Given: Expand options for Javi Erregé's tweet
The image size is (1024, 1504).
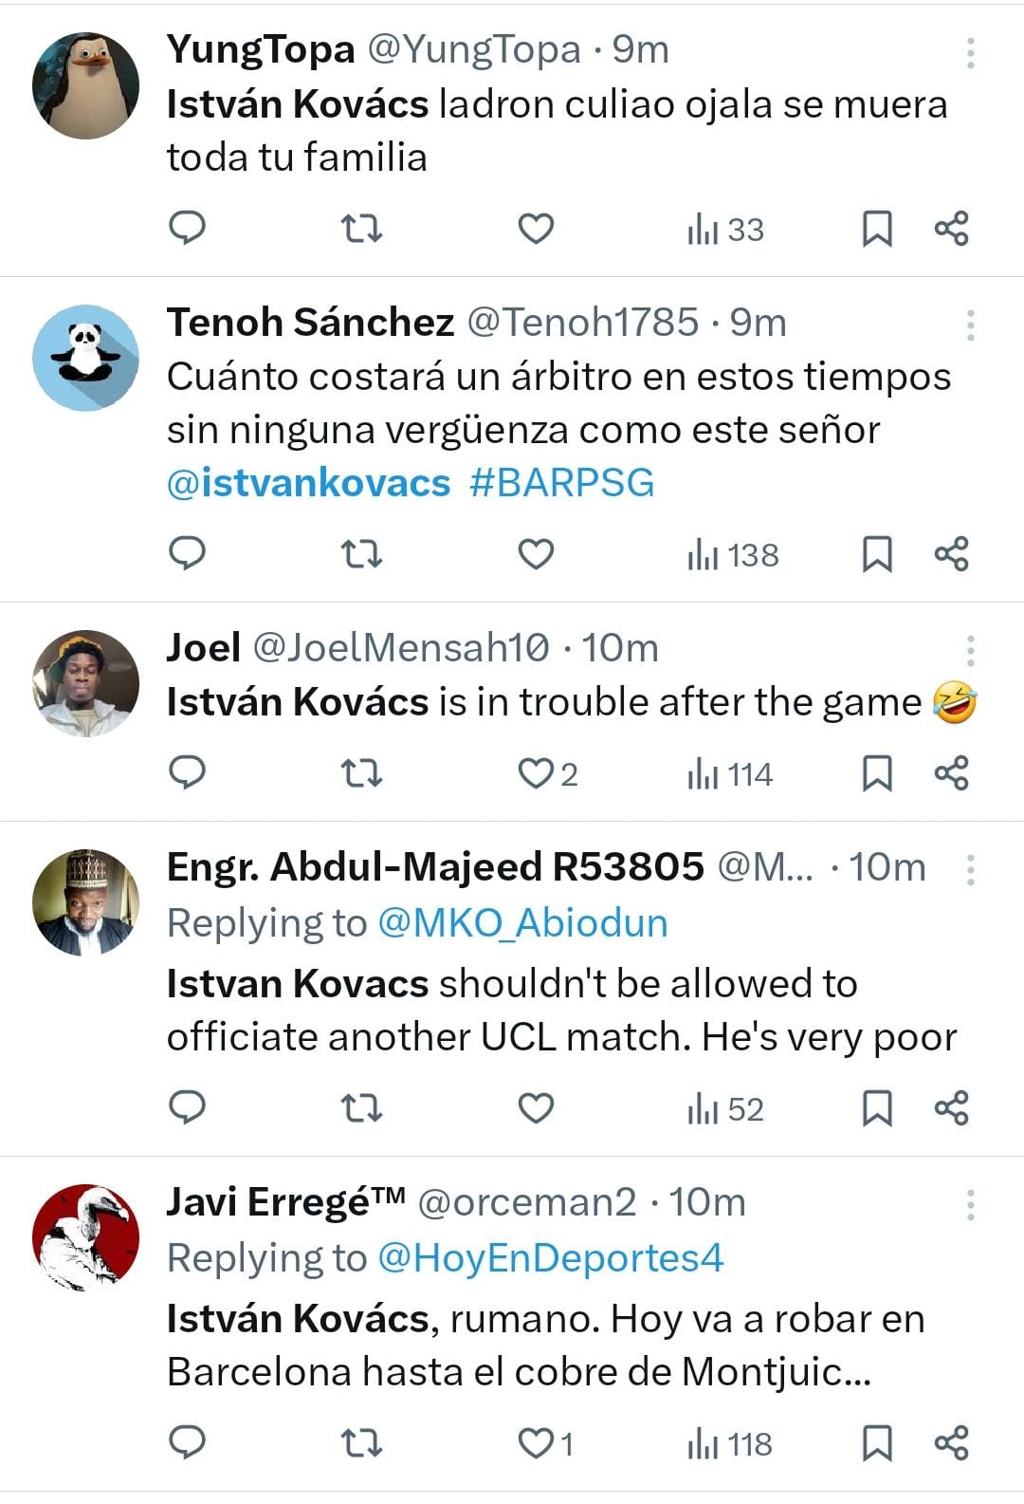Looking at the screenshot, I should click(970, 1205).
